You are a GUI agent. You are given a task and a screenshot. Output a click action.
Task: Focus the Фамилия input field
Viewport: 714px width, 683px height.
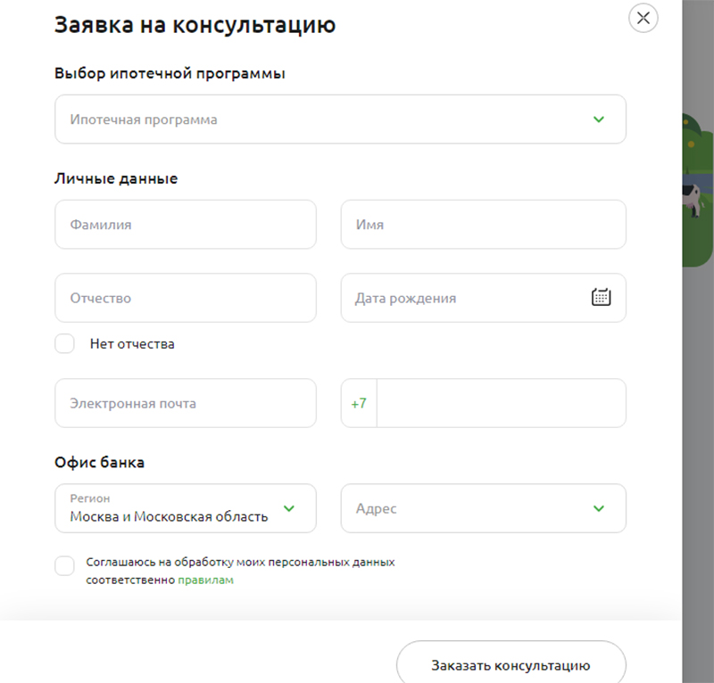pos(185,225)
